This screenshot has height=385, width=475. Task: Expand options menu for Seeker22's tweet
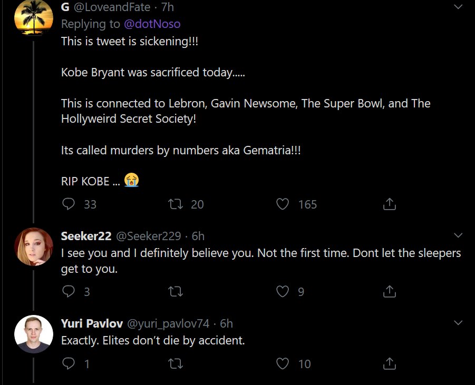pos(458,235)
